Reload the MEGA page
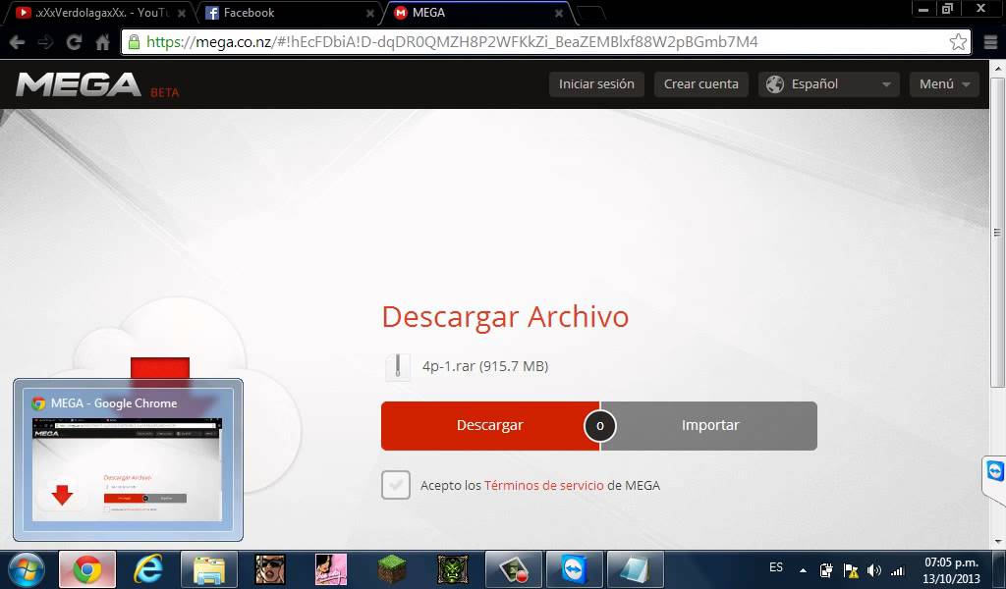 75,42
